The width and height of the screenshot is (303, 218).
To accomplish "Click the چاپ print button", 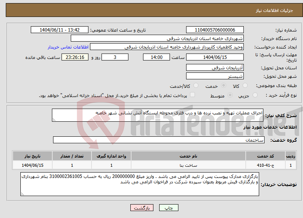I will [169, 208].
